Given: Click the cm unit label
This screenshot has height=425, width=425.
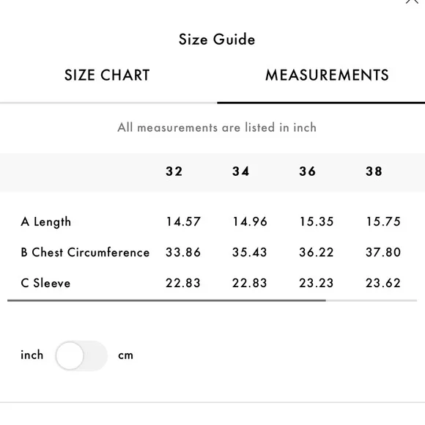Looking at the screenshot, I should (x=125, y=355).
